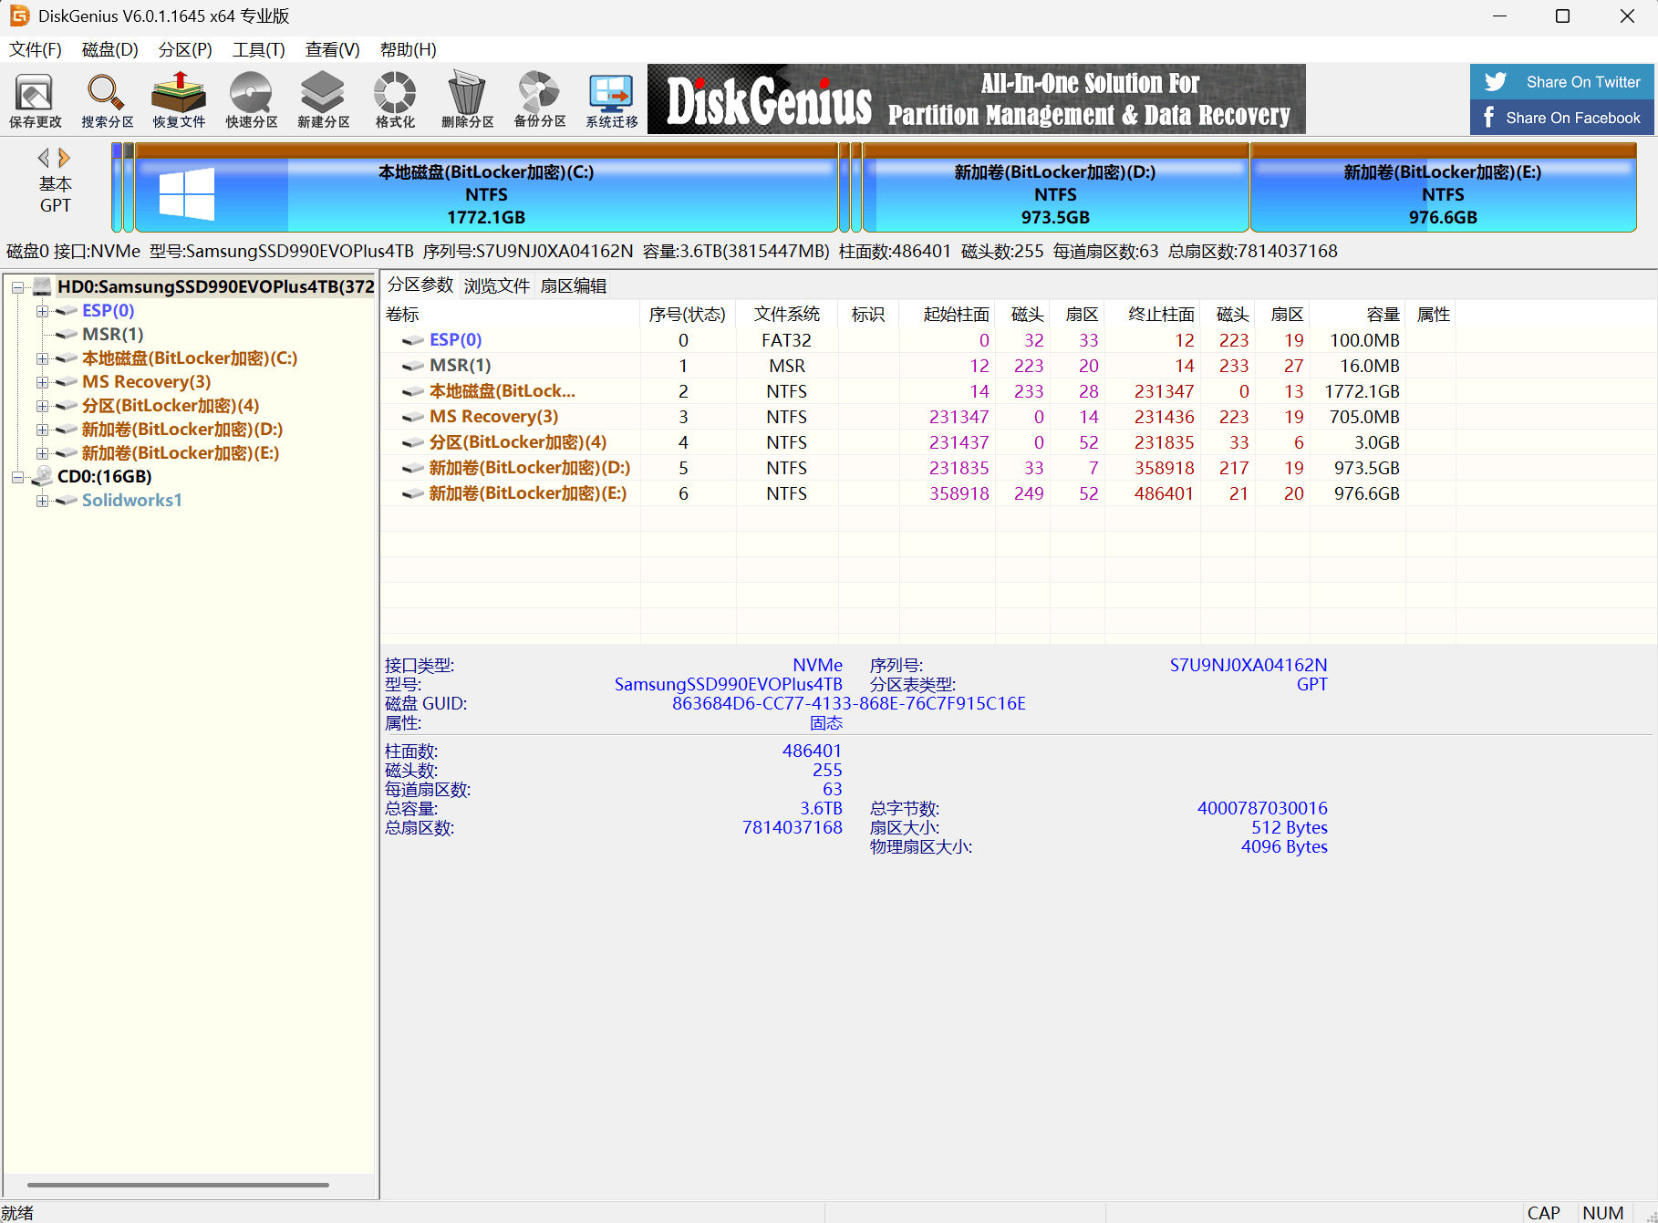1658x1223 pixels.
Task: Expand 新加卷(BitLocker加密)(D:) tree node
Action: pos(42,430)
